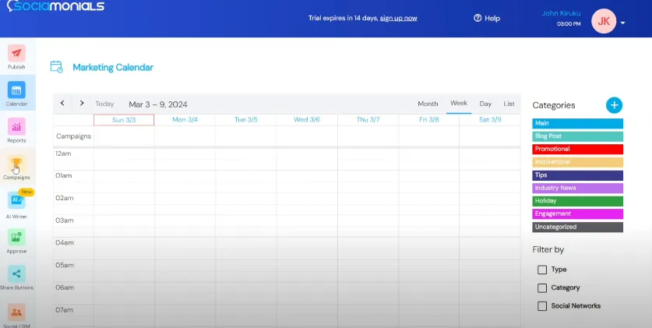The height and width of the screenshot is (328, 652).
Task: Open the Help button in header
Action: click(x=487, y=18)
